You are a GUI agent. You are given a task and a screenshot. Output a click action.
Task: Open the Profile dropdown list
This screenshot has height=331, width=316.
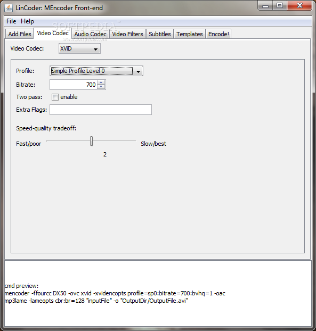pyautogui.click(x=96, y=71)
